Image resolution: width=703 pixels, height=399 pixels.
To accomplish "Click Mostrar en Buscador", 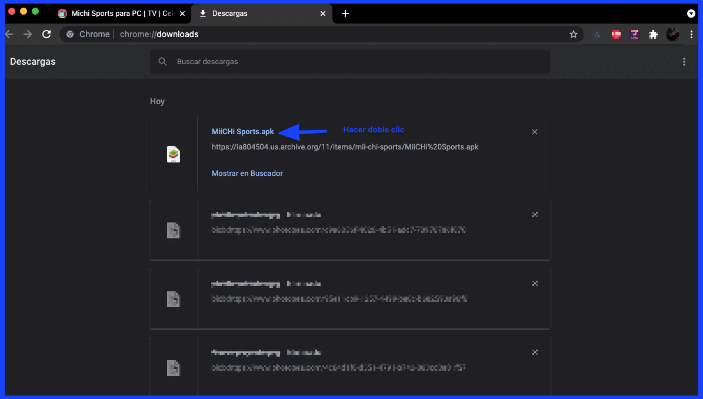I will (247, 173).
